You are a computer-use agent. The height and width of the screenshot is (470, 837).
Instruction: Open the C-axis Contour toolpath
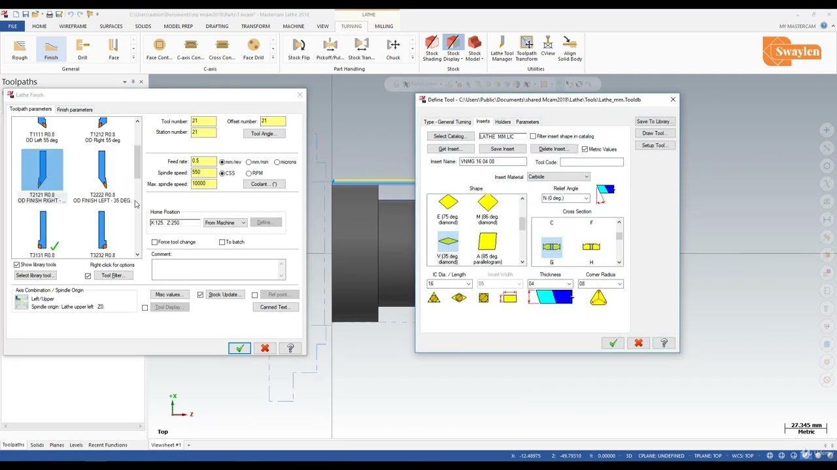(x=190, y=49)
